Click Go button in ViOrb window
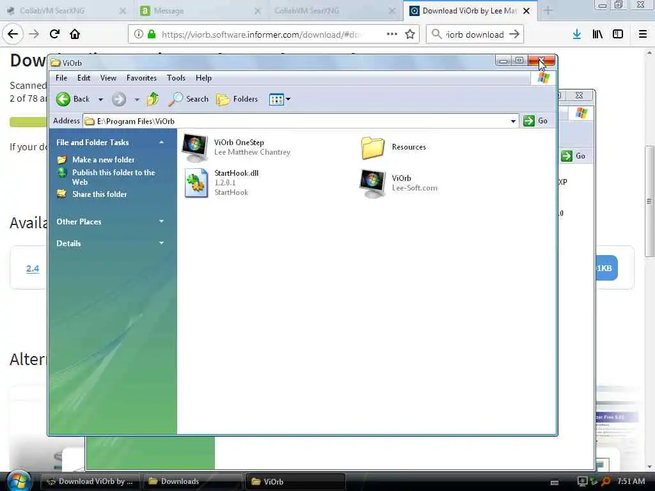 [535, 121]
